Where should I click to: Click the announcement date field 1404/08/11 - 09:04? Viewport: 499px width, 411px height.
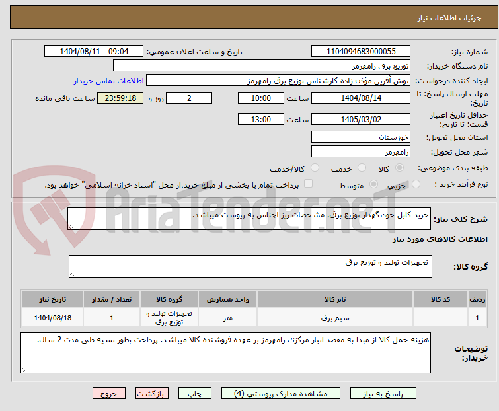[94, 52]
